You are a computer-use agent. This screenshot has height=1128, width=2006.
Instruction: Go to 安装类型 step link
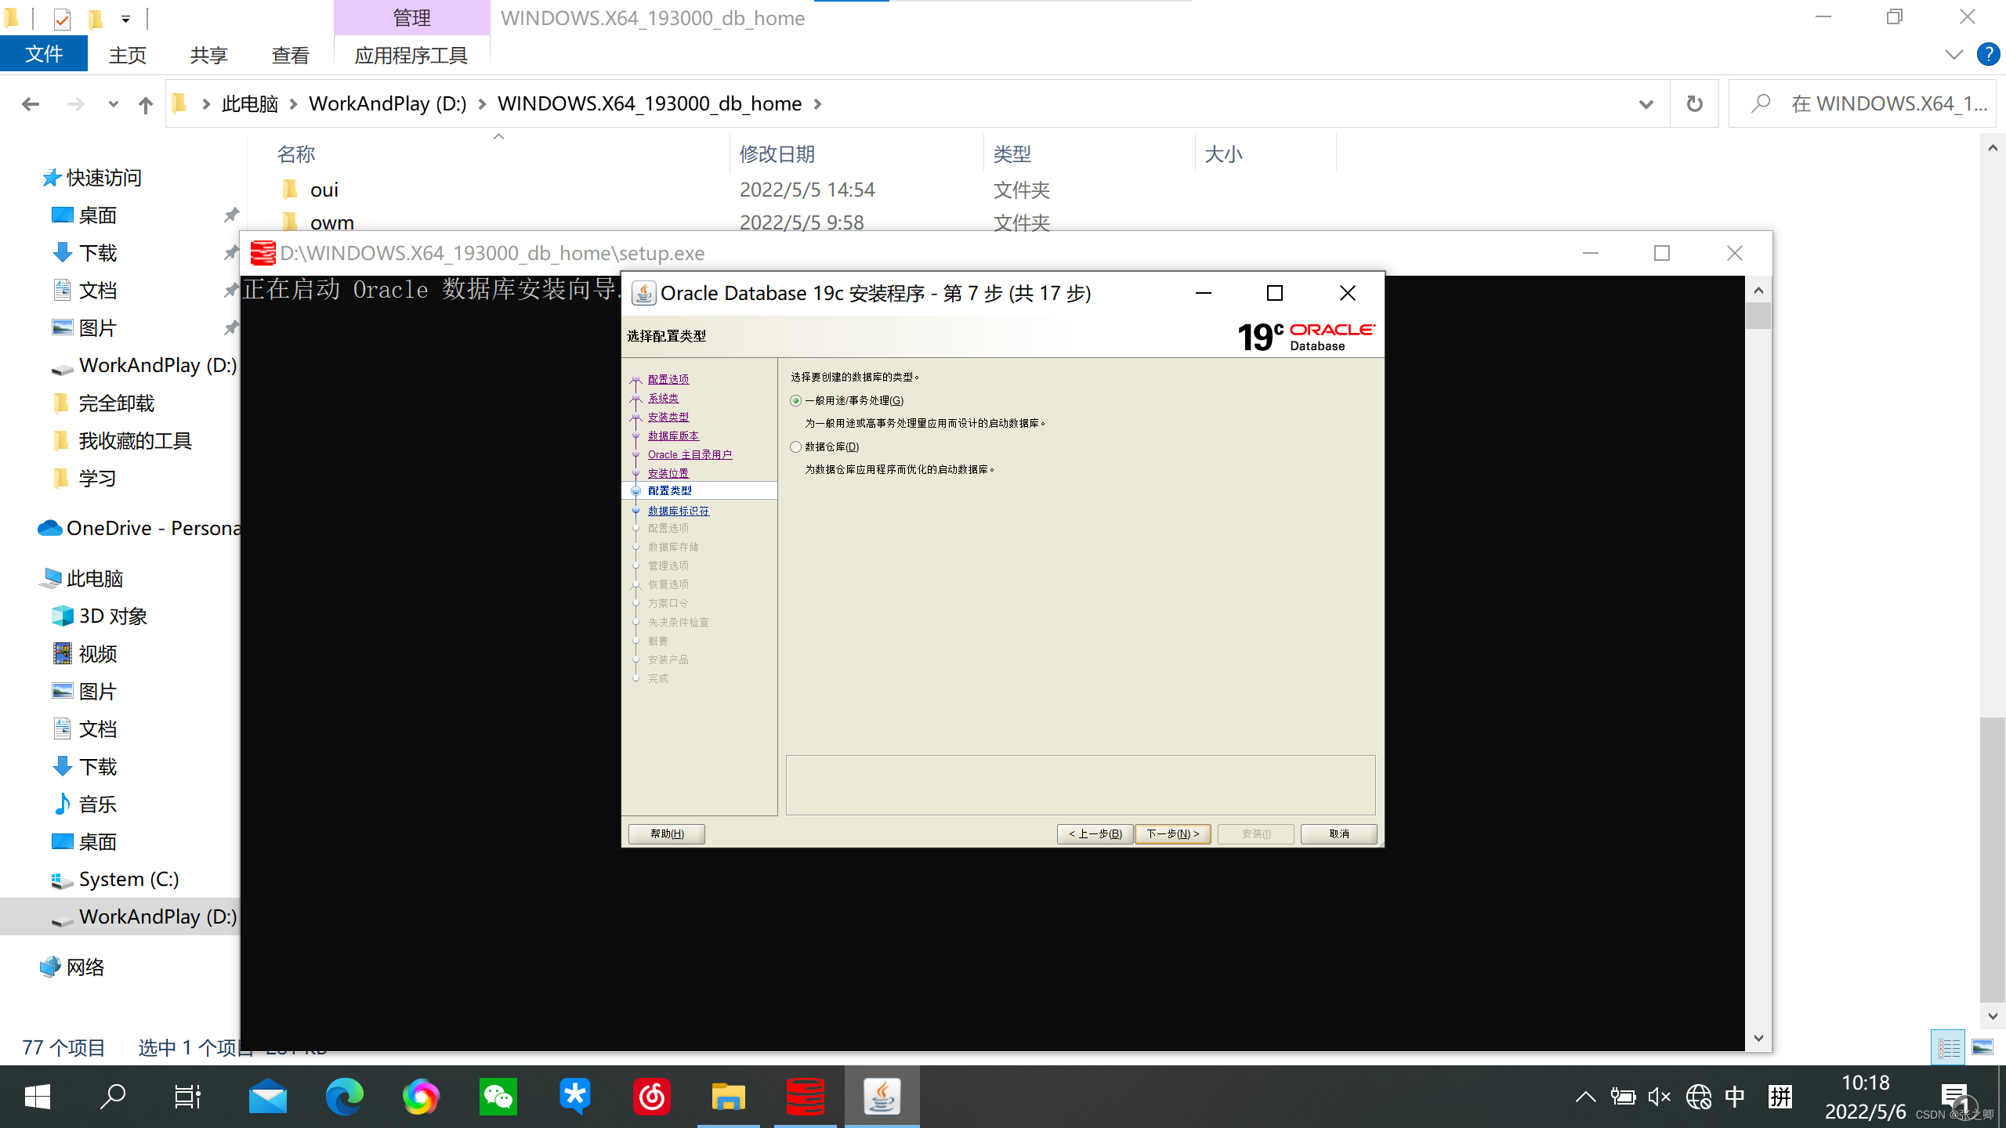[668, 417]
